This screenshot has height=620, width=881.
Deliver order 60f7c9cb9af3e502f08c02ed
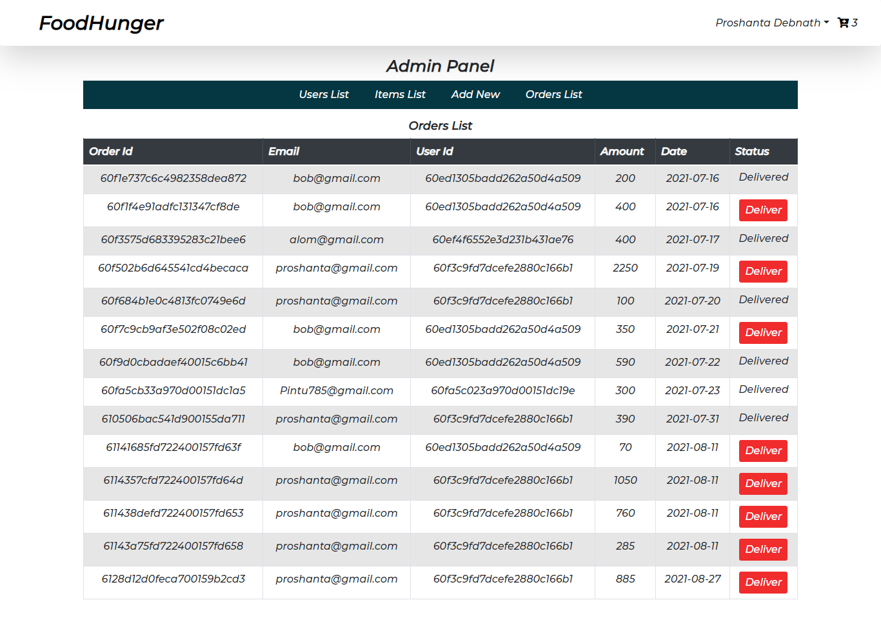[763, 332]
